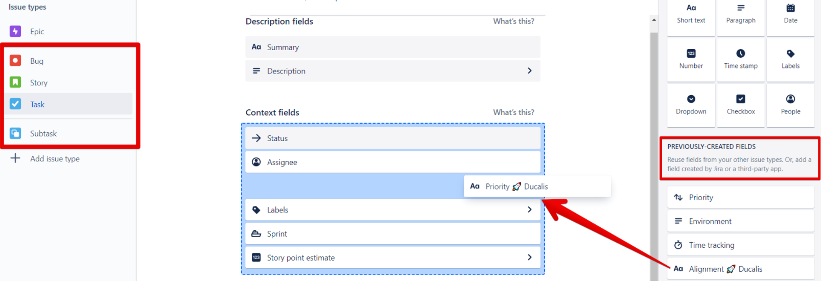Click the plus icon to add issue type

click(x=15, y=158)
